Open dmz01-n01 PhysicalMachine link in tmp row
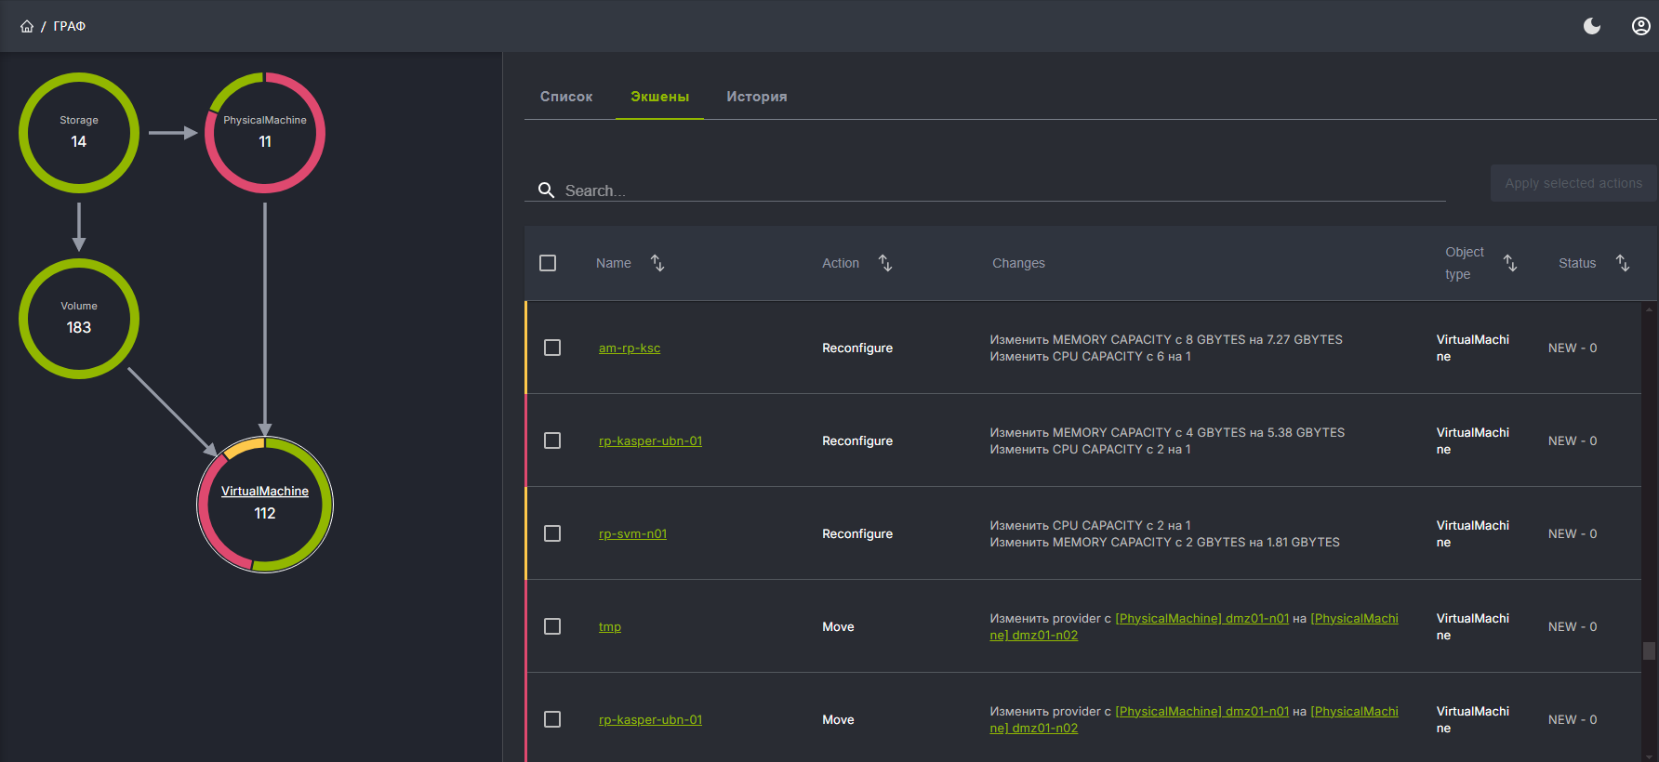Image resolution: width=1659 pixels, height=762 pixels. point(1202,618)
